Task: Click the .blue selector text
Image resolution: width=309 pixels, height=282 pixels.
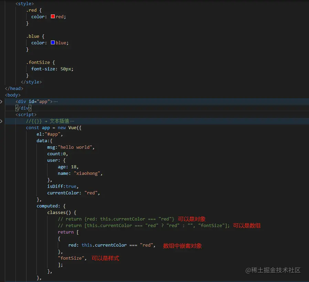Action: (x=33, y=36)
